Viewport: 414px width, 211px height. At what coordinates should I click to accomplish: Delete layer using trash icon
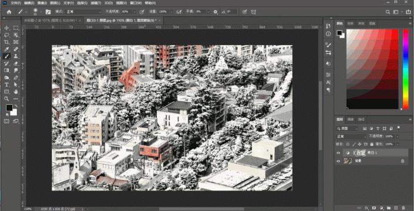coord(403,208)
